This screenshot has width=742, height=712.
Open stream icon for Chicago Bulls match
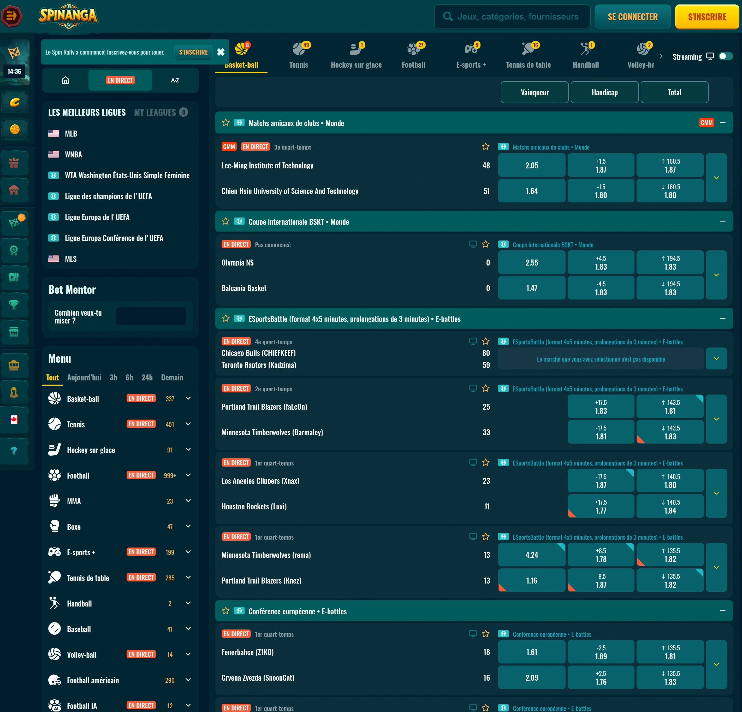473,341
